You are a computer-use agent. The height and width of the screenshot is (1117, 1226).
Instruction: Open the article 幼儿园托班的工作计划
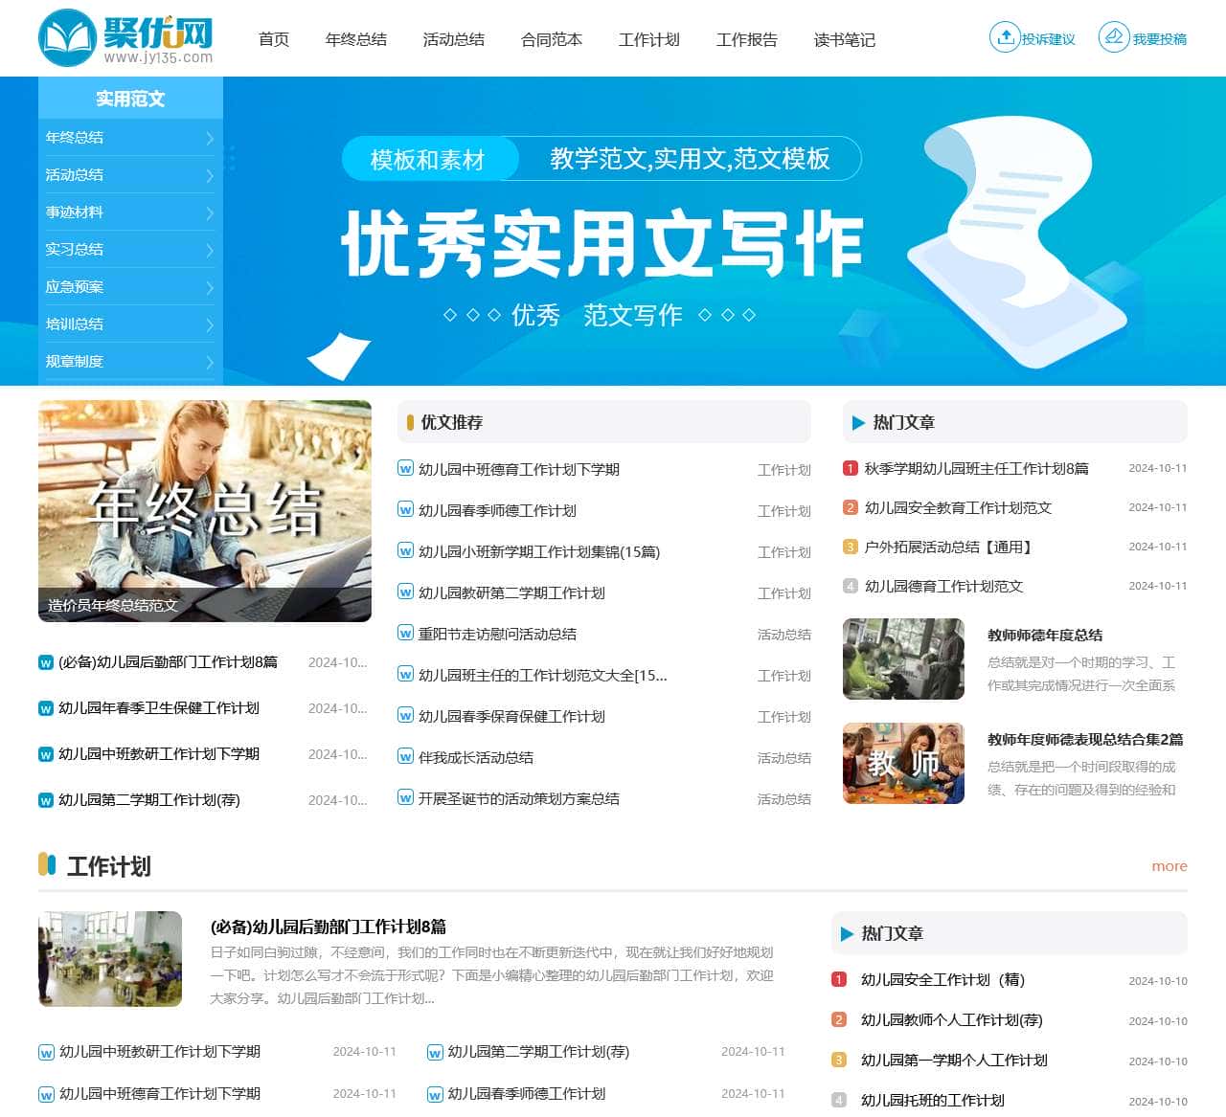point(933,1100)
